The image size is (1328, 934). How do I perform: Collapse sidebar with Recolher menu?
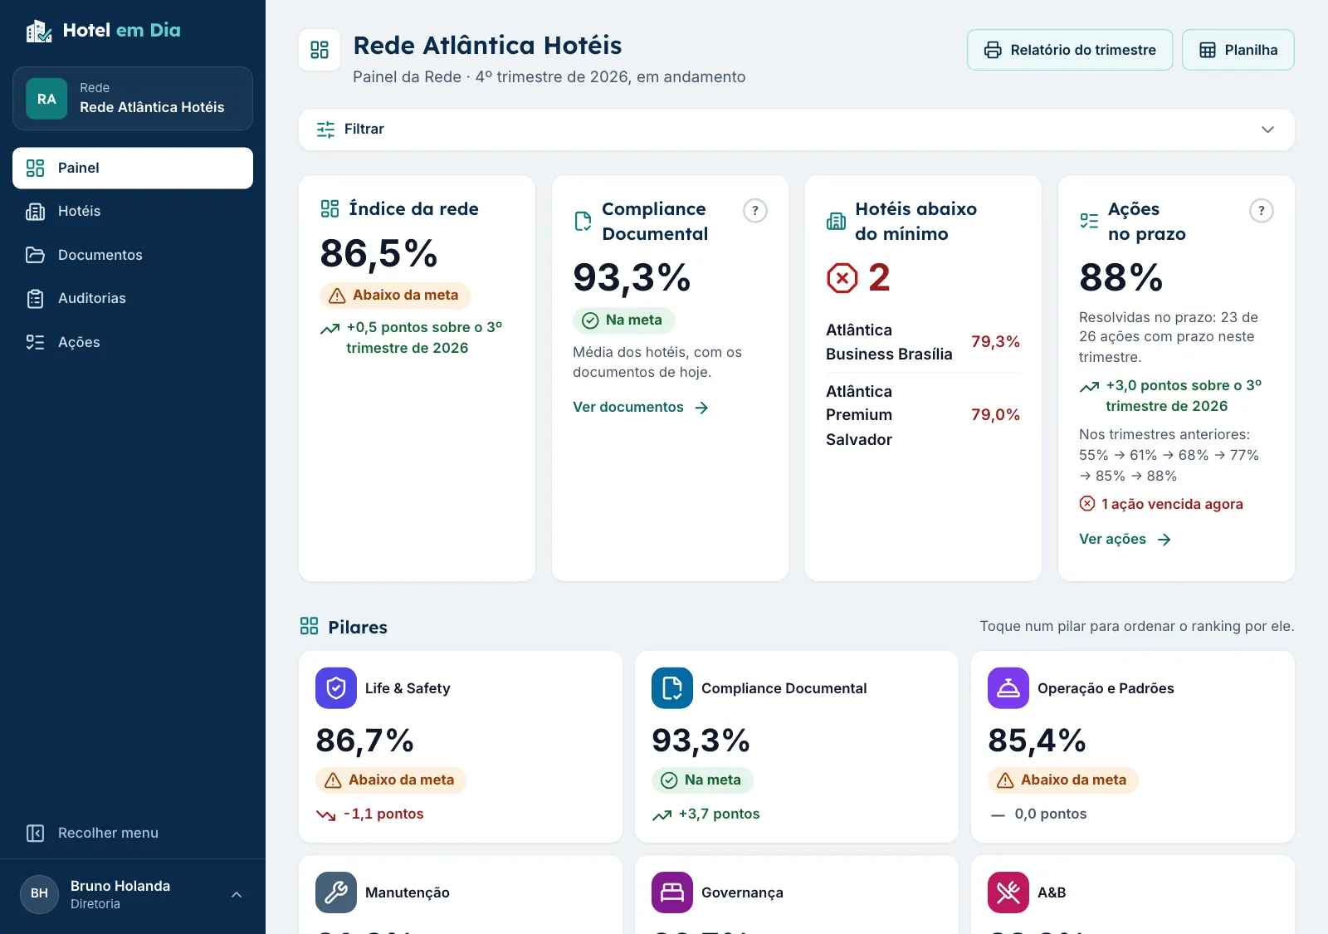[133, 833]
